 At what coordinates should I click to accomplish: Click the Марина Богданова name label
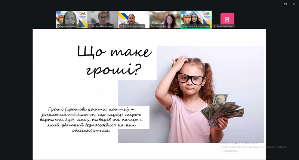coord(133,26)
